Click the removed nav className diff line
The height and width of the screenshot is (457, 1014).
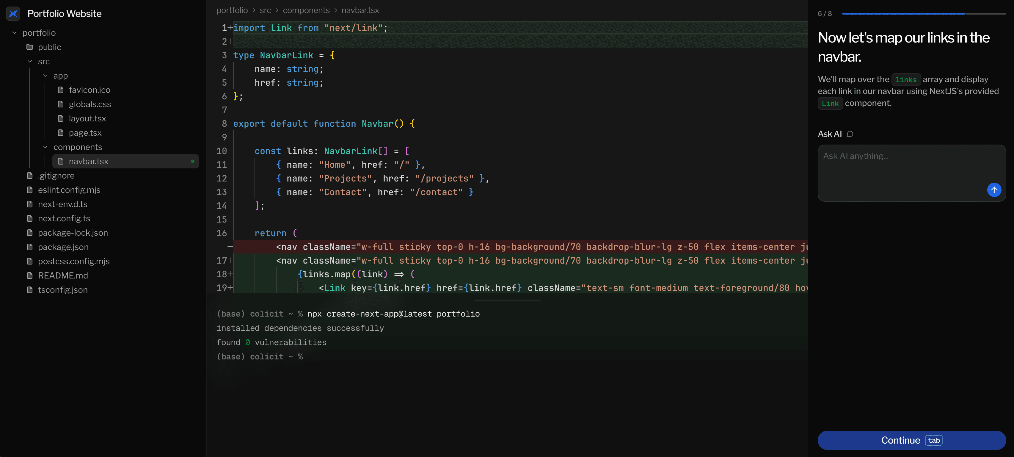tap(520, 247)
